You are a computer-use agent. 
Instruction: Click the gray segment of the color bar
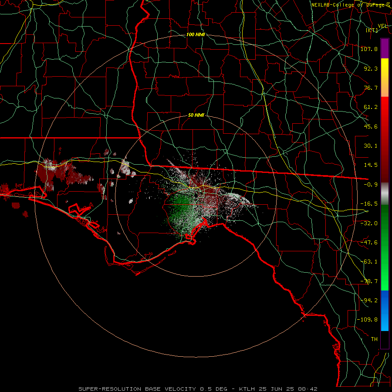[x=385, y=194]
